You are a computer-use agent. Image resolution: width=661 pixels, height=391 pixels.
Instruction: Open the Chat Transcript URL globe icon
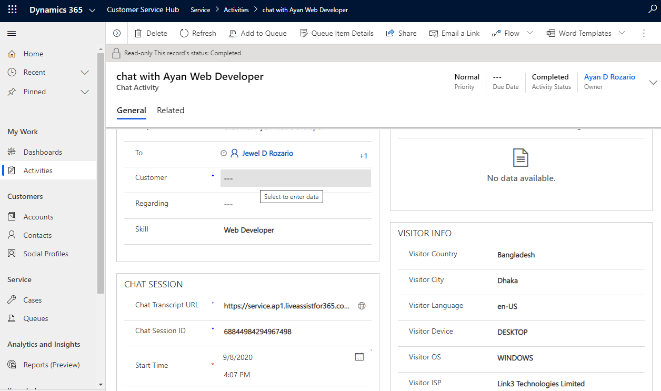coord(362,306)
